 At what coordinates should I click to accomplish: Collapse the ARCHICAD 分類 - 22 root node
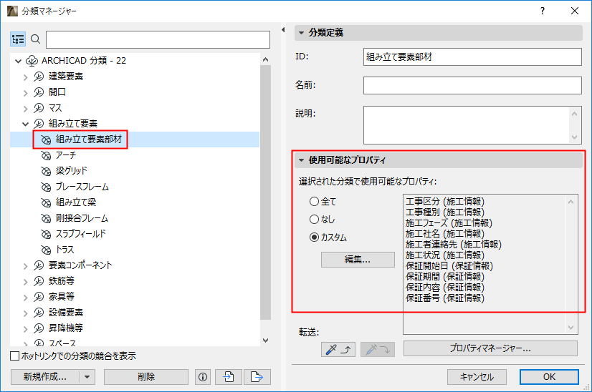(x=18, y=61)
